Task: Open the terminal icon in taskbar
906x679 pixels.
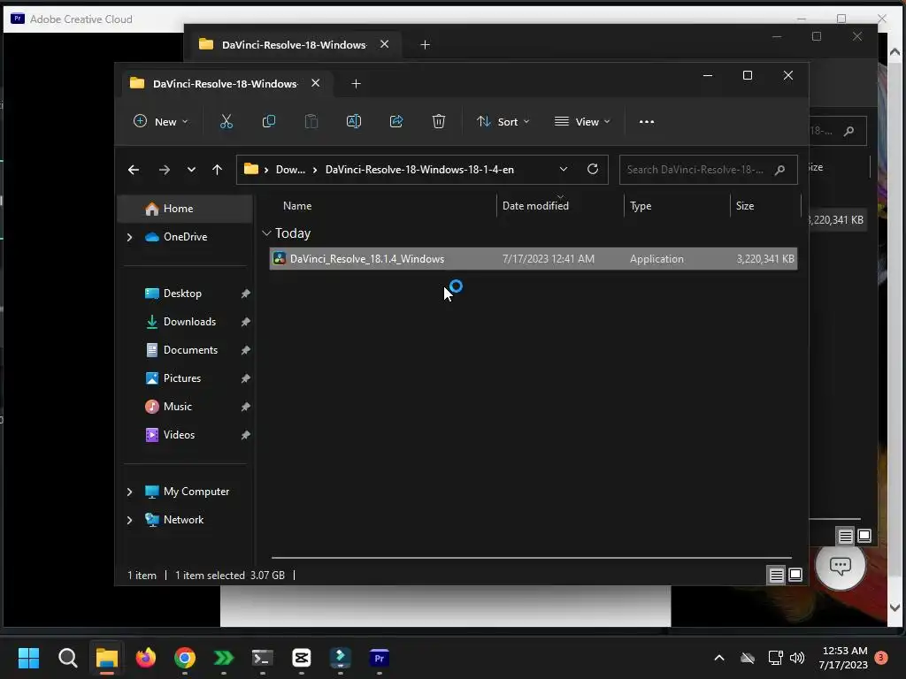Action: point(262,658)
